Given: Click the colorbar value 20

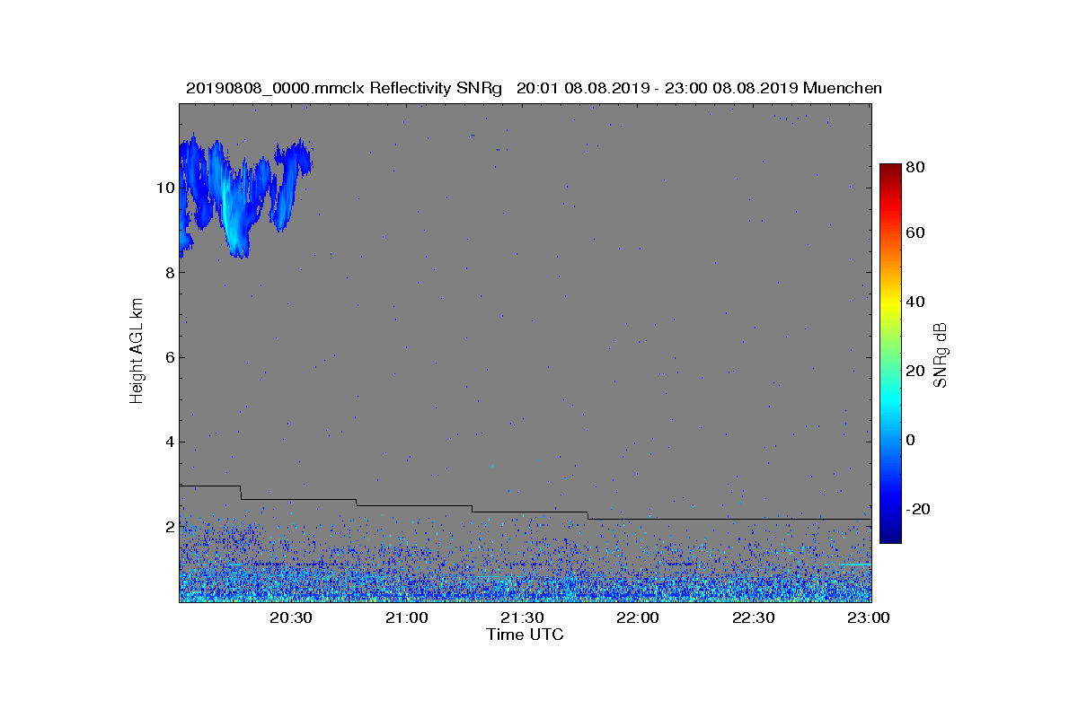Looking at the screenshot, I should coord(916,371).
